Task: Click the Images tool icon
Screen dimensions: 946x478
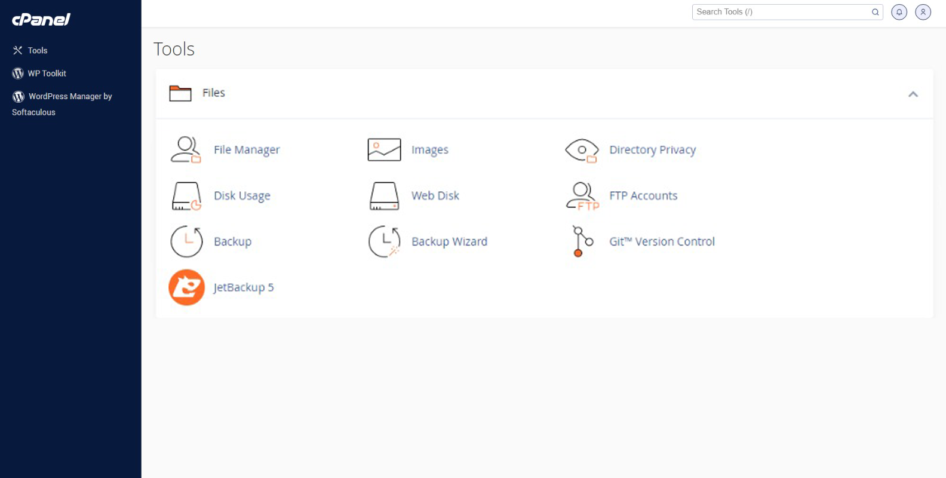Action: coord(384,150)
